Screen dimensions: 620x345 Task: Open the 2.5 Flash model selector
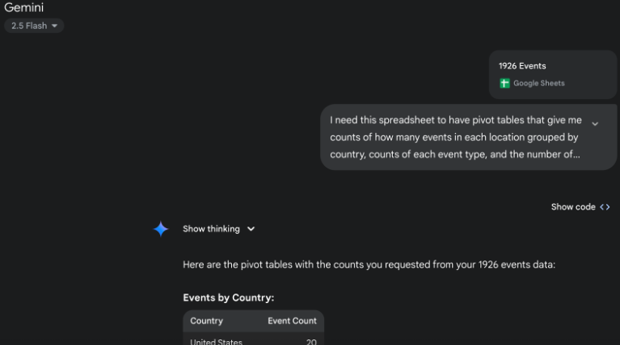click(x=34, y=26)
